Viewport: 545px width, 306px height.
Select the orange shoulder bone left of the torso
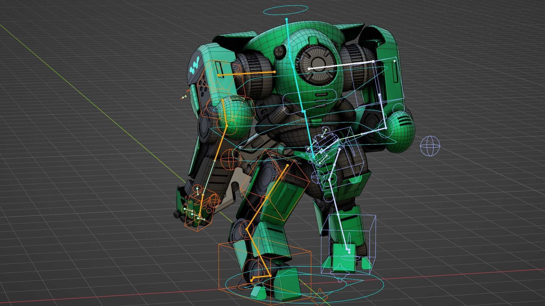[x=247, y=74]
